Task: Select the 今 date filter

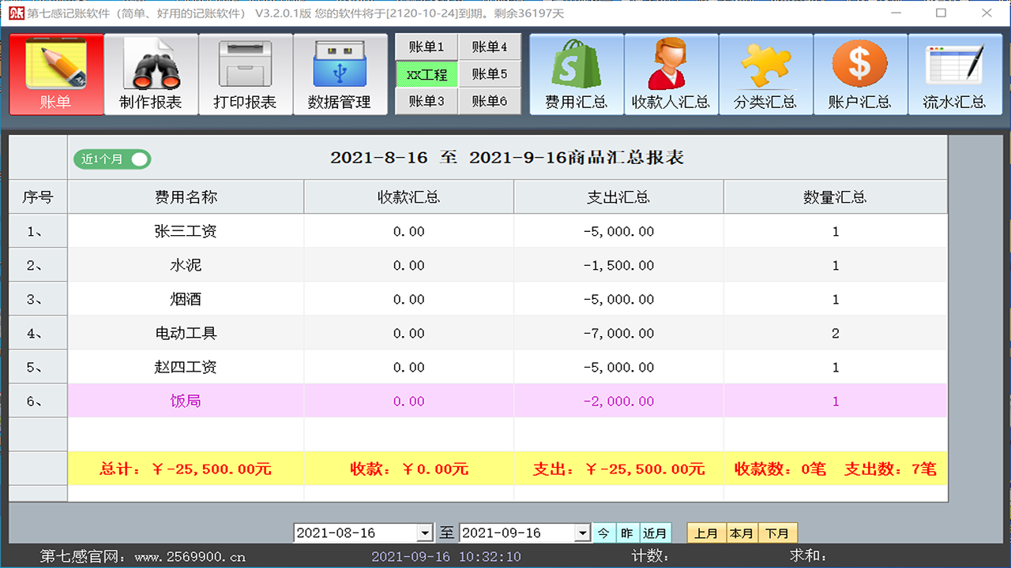Action: 603,532
